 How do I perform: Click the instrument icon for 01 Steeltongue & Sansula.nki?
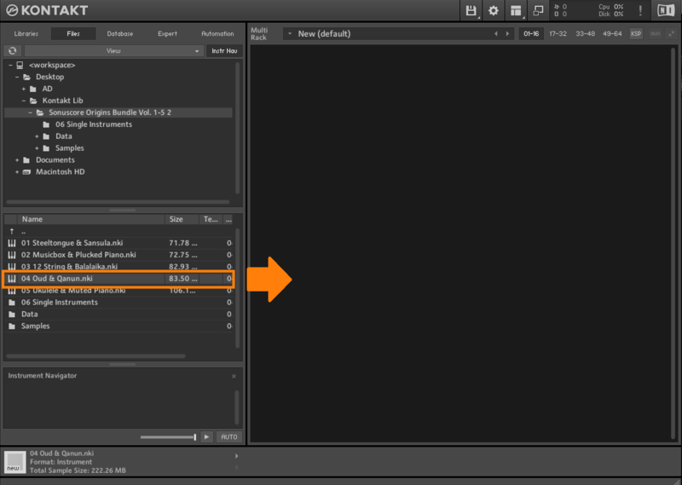click(12, 243)
